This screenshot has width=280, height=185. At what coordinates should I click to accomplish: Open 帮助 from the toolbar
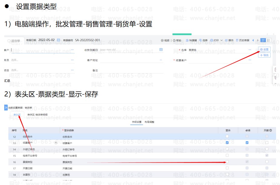click(x=177, y=40)
